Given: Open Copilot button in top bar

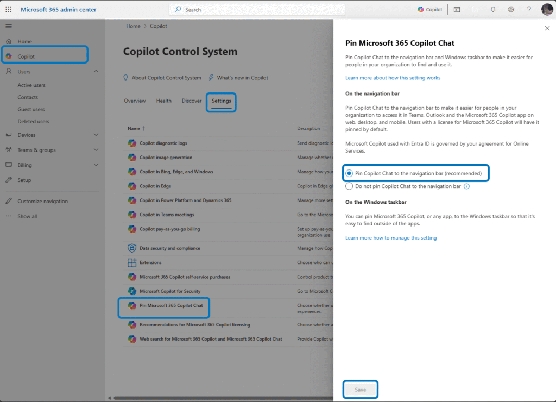Looking at the screenshot, I should [430, 10].
